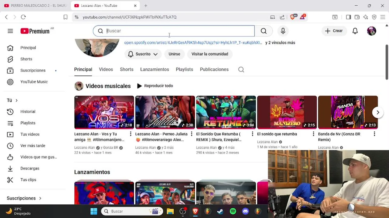Viewport: 389px width, 218px height.
Task: Open the YouTube hamburger guide menu
Action: 10,31
